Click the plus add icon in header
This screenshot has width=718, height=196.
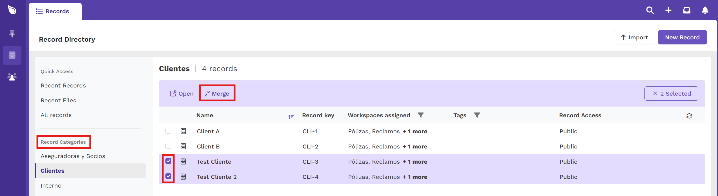point(668,10)
